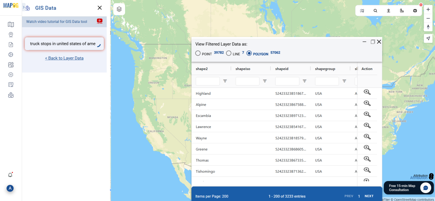Click the locate me arrow button
The image size is (435, 201).
428,38
